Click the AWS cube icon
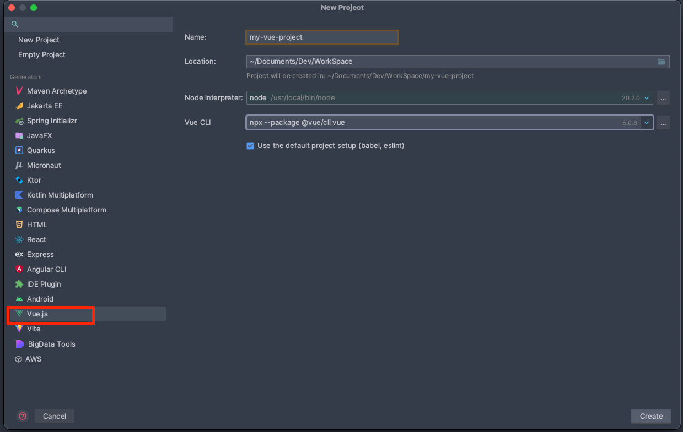Screen dimensions: 683x432 [19, 359]
